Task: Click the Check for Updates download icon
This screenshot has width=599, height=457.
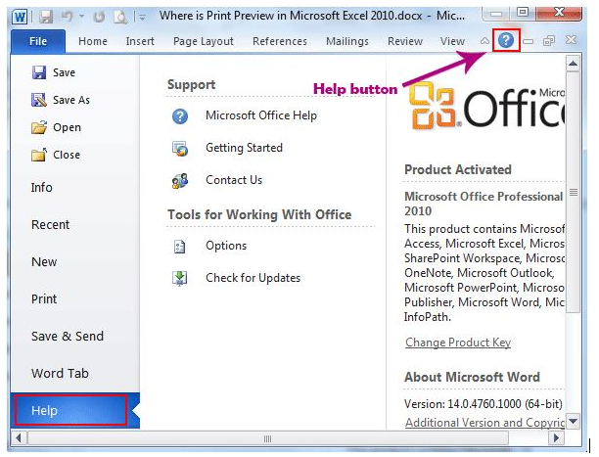Action: (179, 279)
